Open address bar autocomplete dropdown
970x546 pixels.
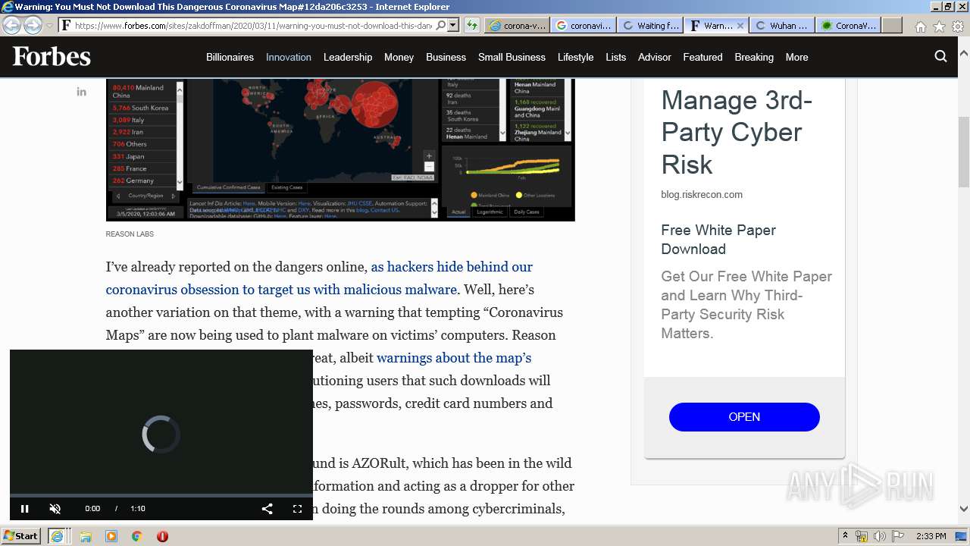(453, 25)
